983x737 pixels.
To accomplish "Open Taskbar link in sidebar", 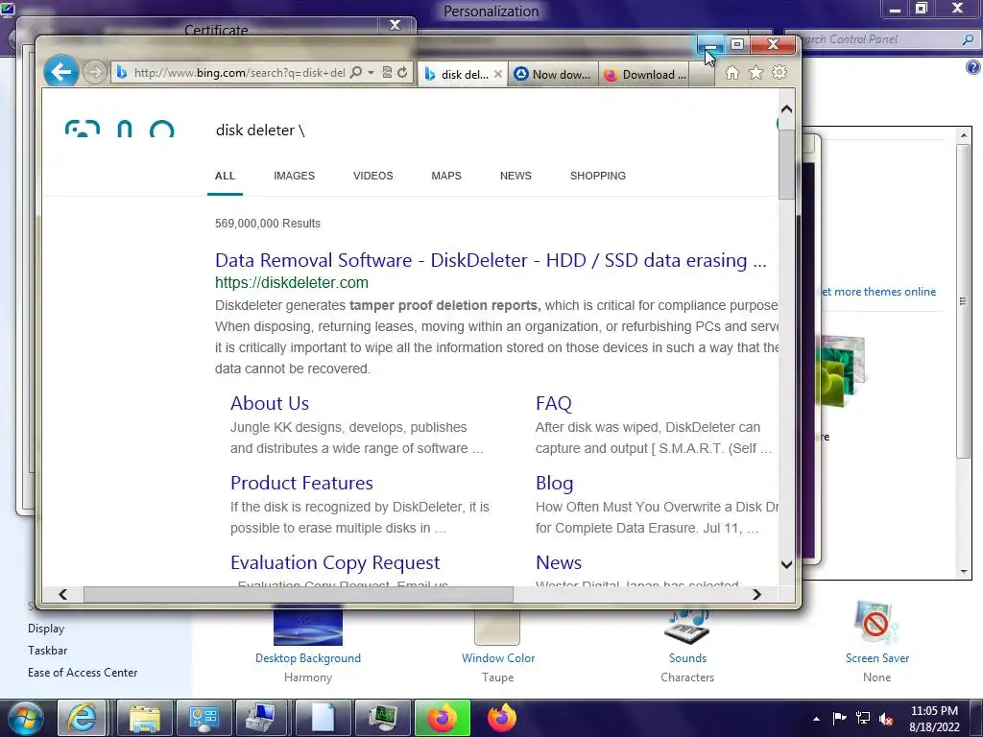I will (48, 651).
